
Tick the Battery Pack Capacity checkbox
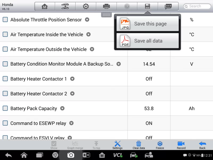[5, 108]
